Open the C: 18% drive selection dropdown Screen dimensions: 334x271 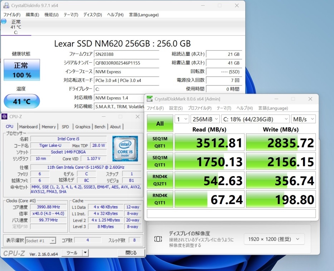click(255, 119)
